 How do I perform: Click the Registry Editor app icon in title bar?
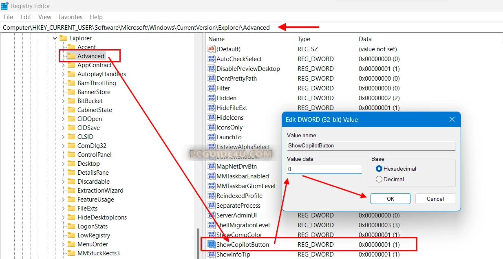click(5, 6)
